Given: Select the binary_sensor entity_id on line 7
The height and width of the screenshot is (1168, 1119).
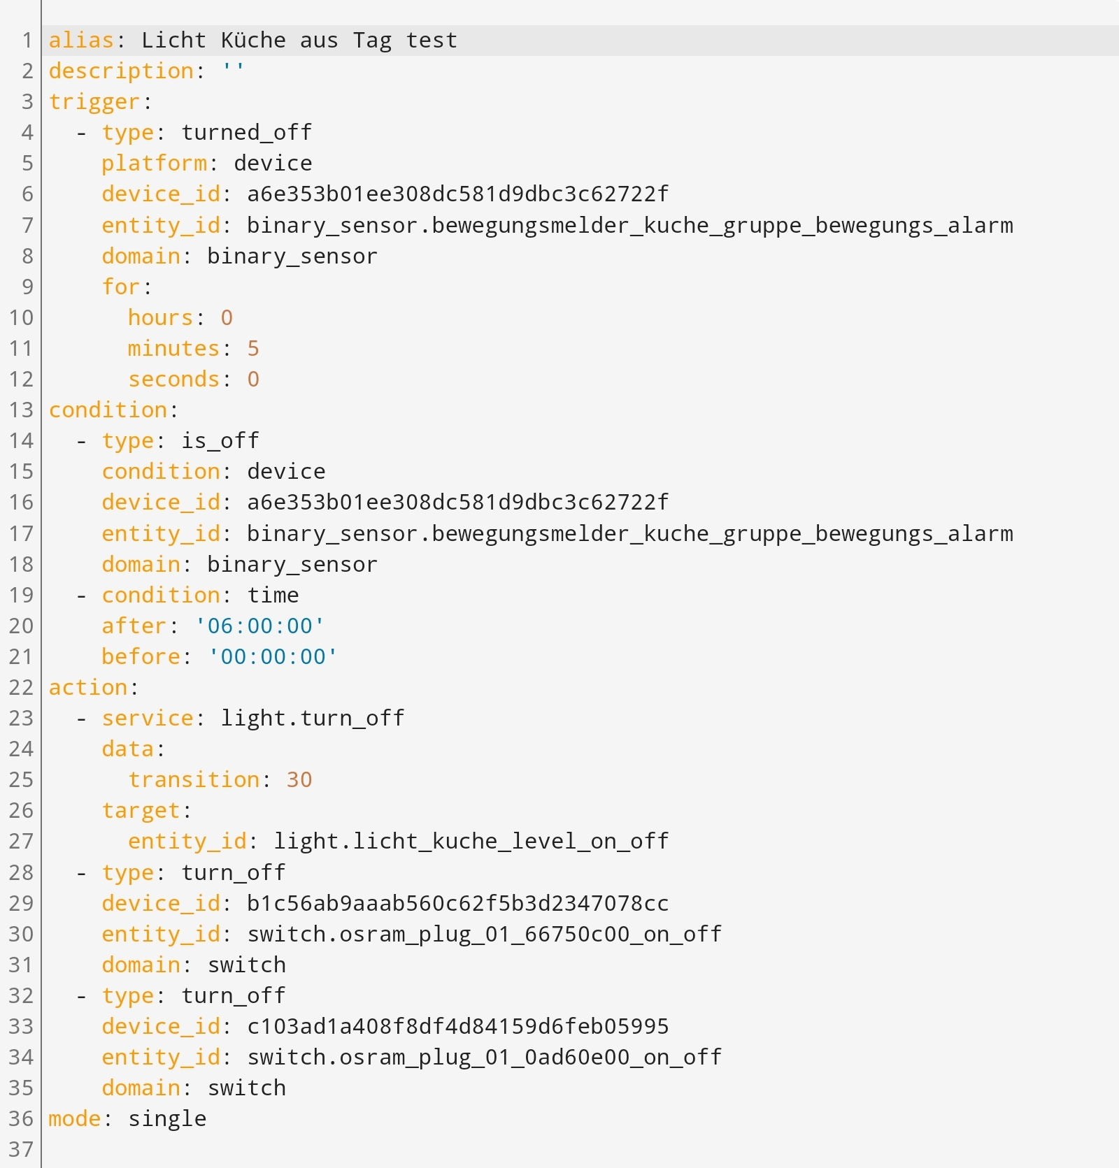Looking at the screenshot, I should (x=629, y=224).
